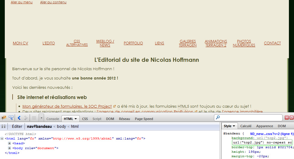
Task: Open the HTML tab dropdown arrow
Action: click(76, 119)
